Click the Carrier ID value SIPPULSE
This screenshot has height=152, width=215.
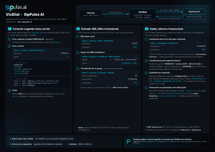pos(64,53)
